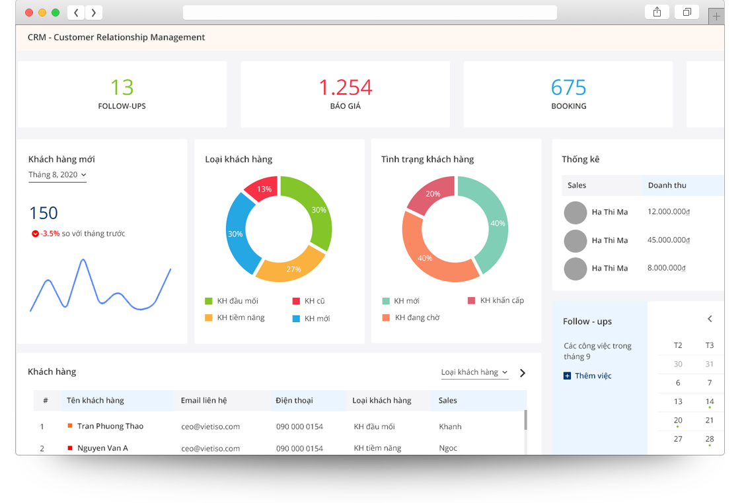Sort by Tên khách hàng column header
Screen dimensions: 744x503
tap(95, 400)
